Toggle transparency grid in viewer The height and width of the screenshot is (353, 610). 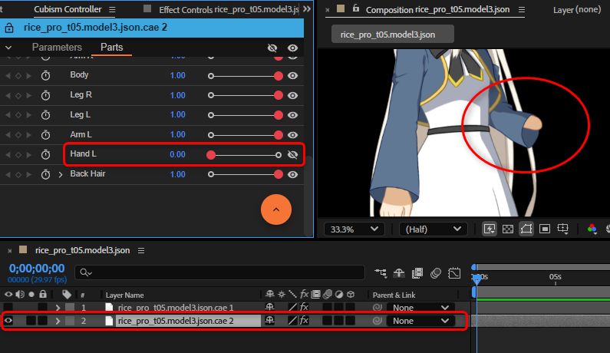[x=508, y=229]
